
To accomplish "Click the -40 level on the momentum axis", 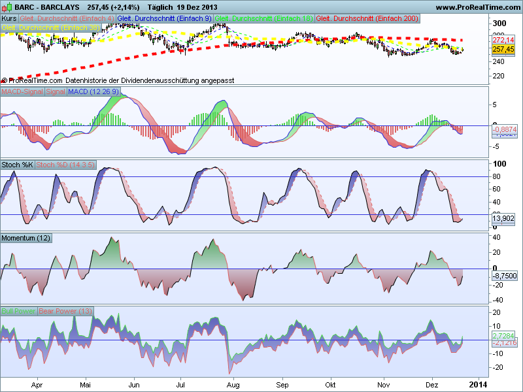I will click(x=498, y=300).
